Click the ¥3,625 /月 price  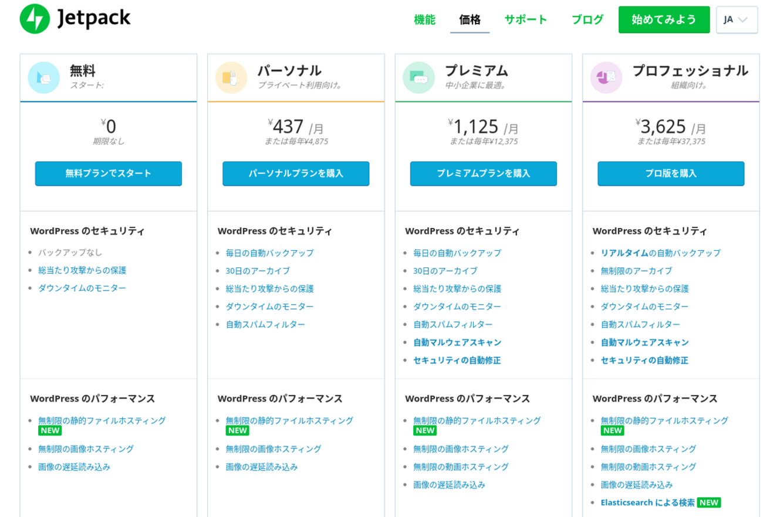pyautogui.click(x=671, y=126)
